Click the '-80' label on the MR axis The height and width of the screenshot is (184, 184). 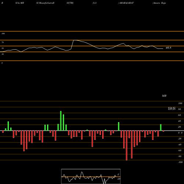point(180,156)
